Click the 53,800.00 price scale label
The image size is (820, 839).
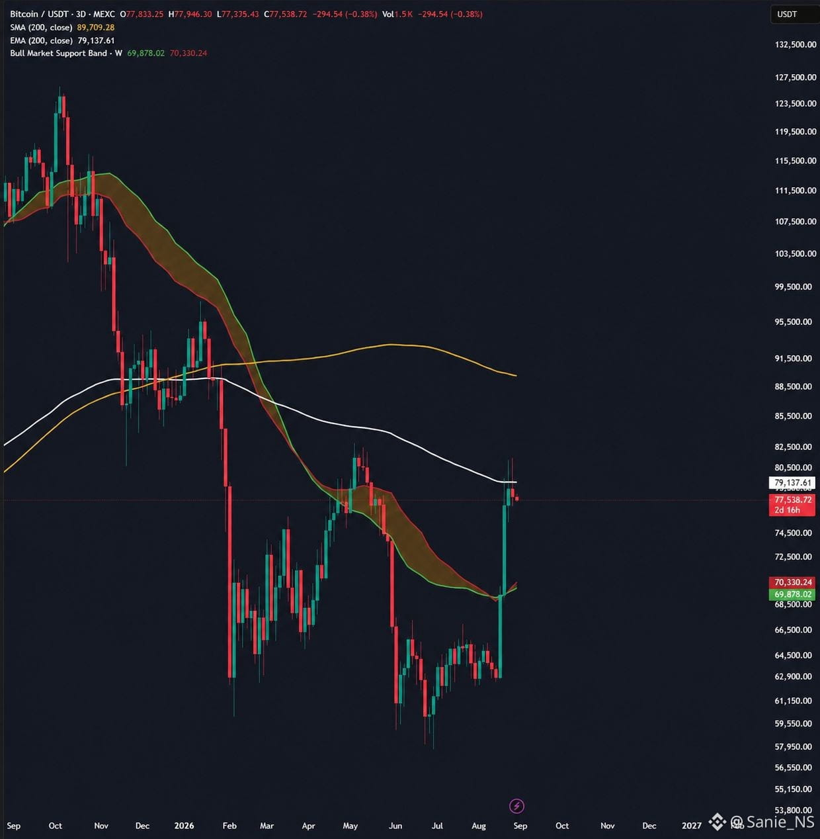pos(793,810)
